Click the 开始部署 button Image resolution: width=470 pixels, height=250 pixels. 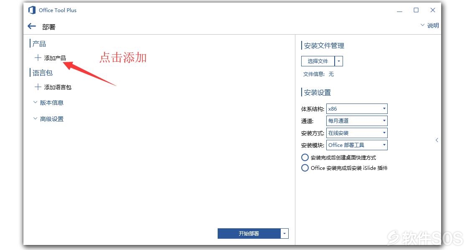249,234
